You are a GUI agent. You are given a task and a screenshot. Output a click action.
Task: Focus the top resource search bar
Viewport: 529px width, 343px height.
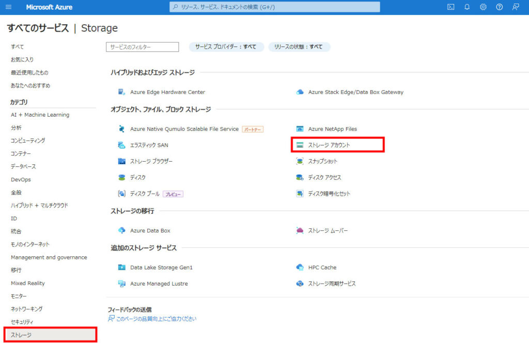point(275,7)
